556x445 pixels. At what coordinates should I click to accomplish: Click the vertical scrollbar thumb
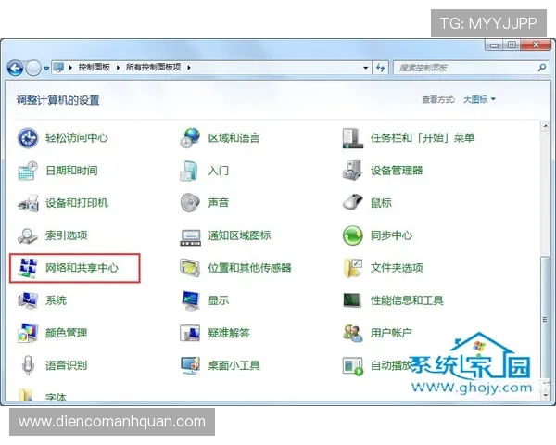pos(546,320)
